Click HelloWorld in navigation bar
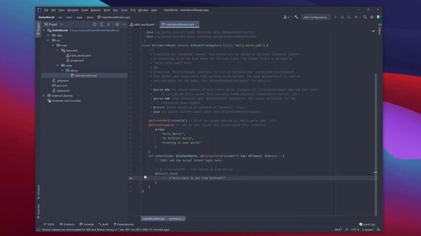The image size is (421, 236). point(47,18)
